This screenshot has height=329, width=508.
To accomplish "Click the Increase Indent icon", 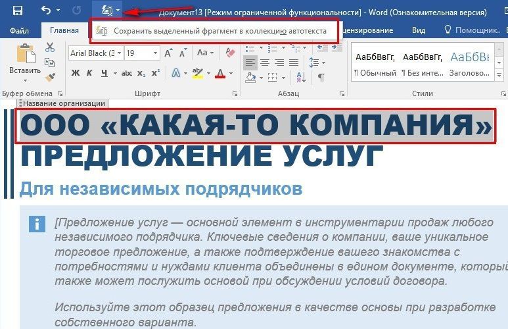I will pyautogui.click(x=337, y=48).
